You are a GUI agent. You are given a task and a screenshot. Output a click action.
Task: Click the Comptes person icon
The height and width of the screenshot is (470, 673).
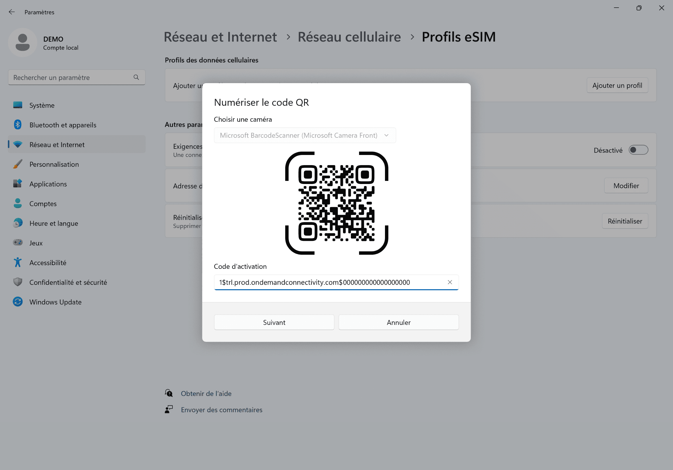pyautogui.click(x=17, y=203)
